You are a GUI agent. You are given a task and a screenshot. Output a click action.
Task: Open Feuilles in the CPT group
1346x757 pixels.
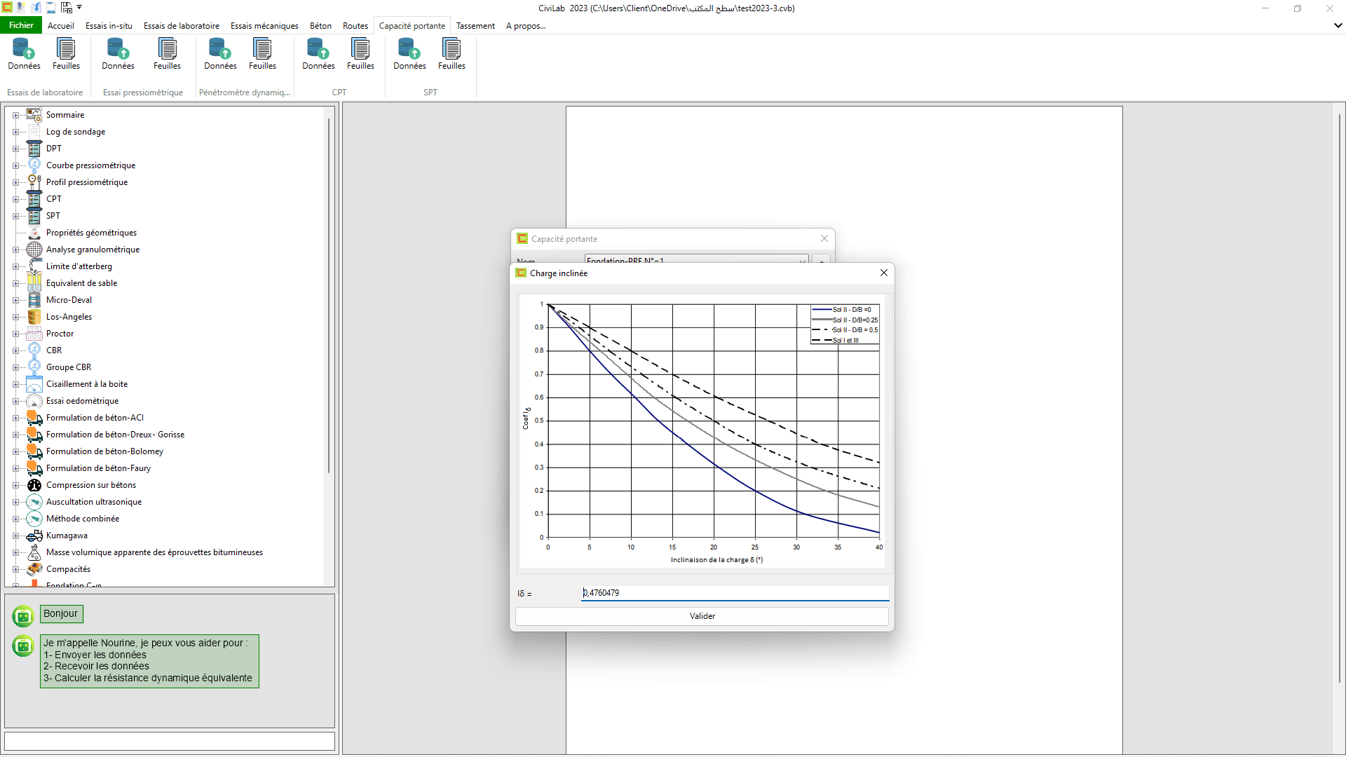(x=360, y=55)
